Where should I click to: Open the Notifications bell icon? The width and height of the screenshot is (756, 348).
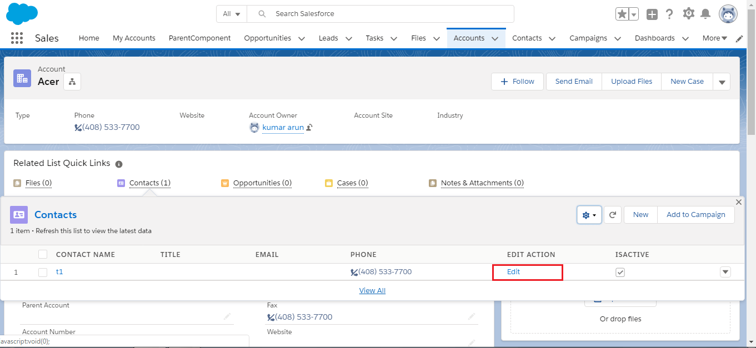tap(705, 14)
